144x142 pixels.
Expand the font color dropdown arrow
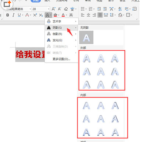[66, 15]
